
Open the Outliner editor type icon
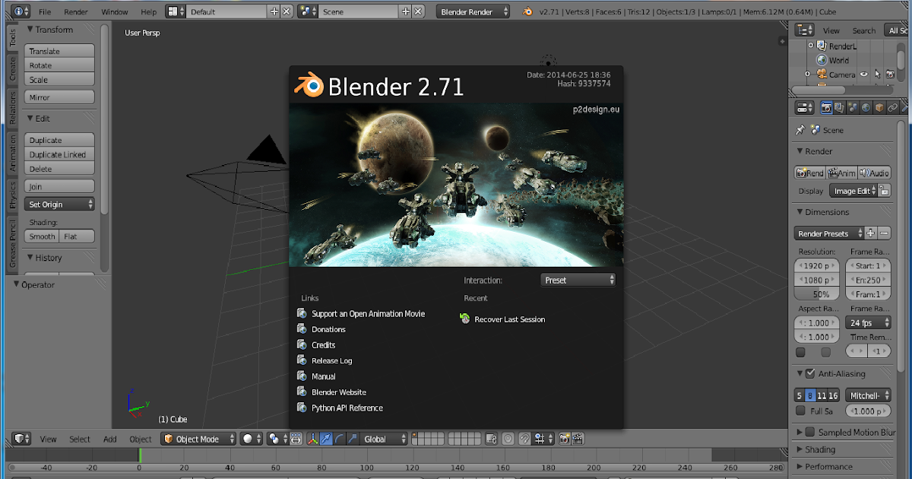coord(806,30)
